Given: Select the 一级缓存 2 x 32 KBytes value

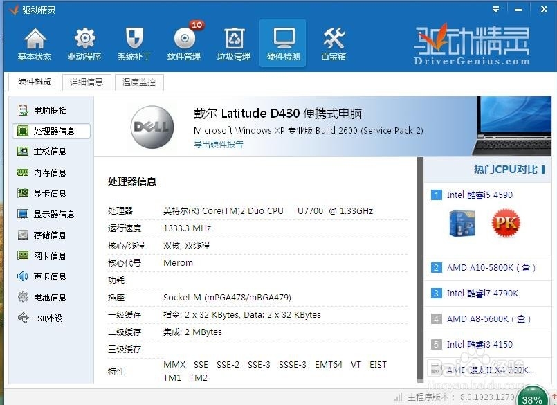Looking at the screenshot, I should [242, 315].
